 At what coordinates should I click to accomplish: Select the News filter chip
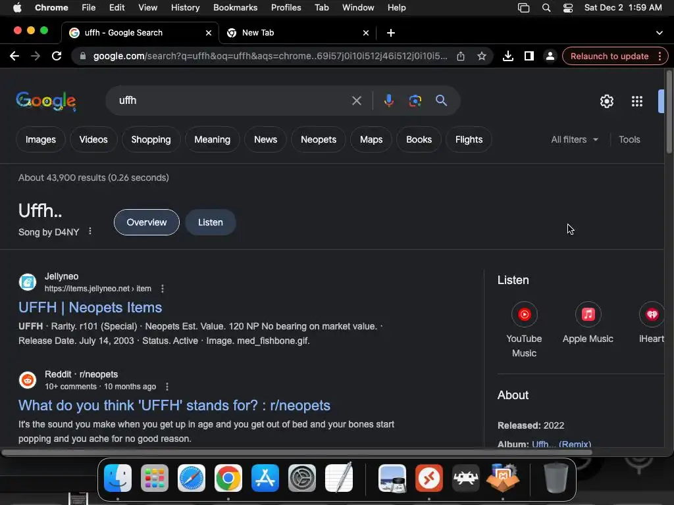265,139
